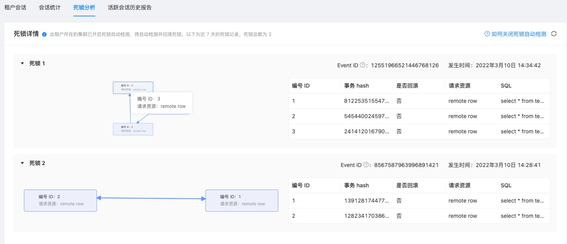
Task: Click the arrow edge between 死锁 2 nodes
Action: pyautogui.click(x=151, y=199)
